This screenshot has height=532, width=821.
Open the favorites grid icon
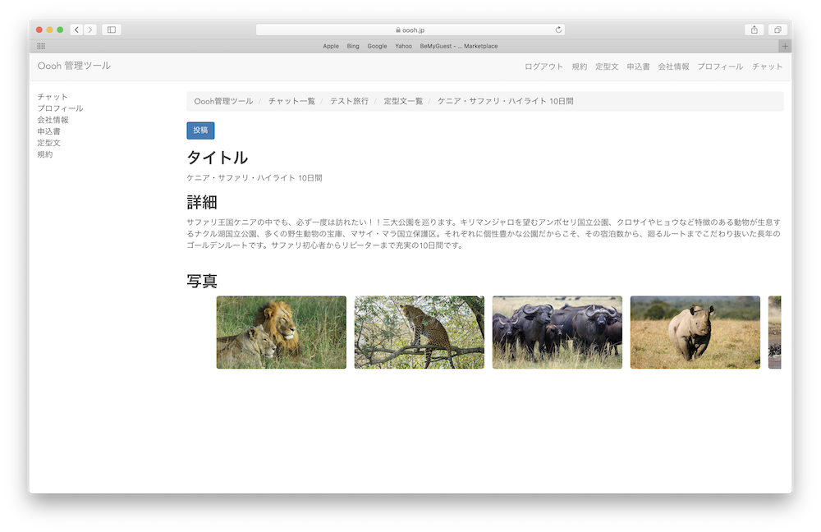click(x=41, y=46)
